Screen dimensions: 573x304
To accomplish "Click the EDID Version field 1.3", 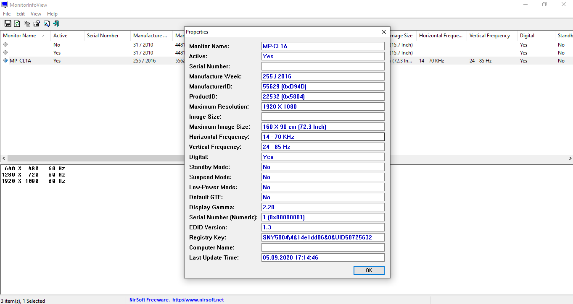I will coord(323,227).
